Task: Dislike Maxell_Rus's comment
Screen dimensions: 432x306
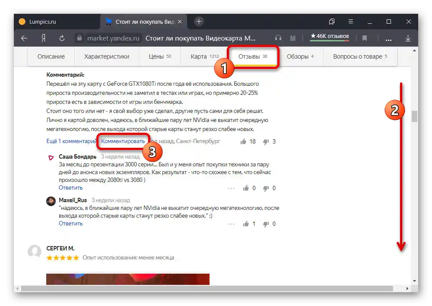Action: (x=266, y=224)
